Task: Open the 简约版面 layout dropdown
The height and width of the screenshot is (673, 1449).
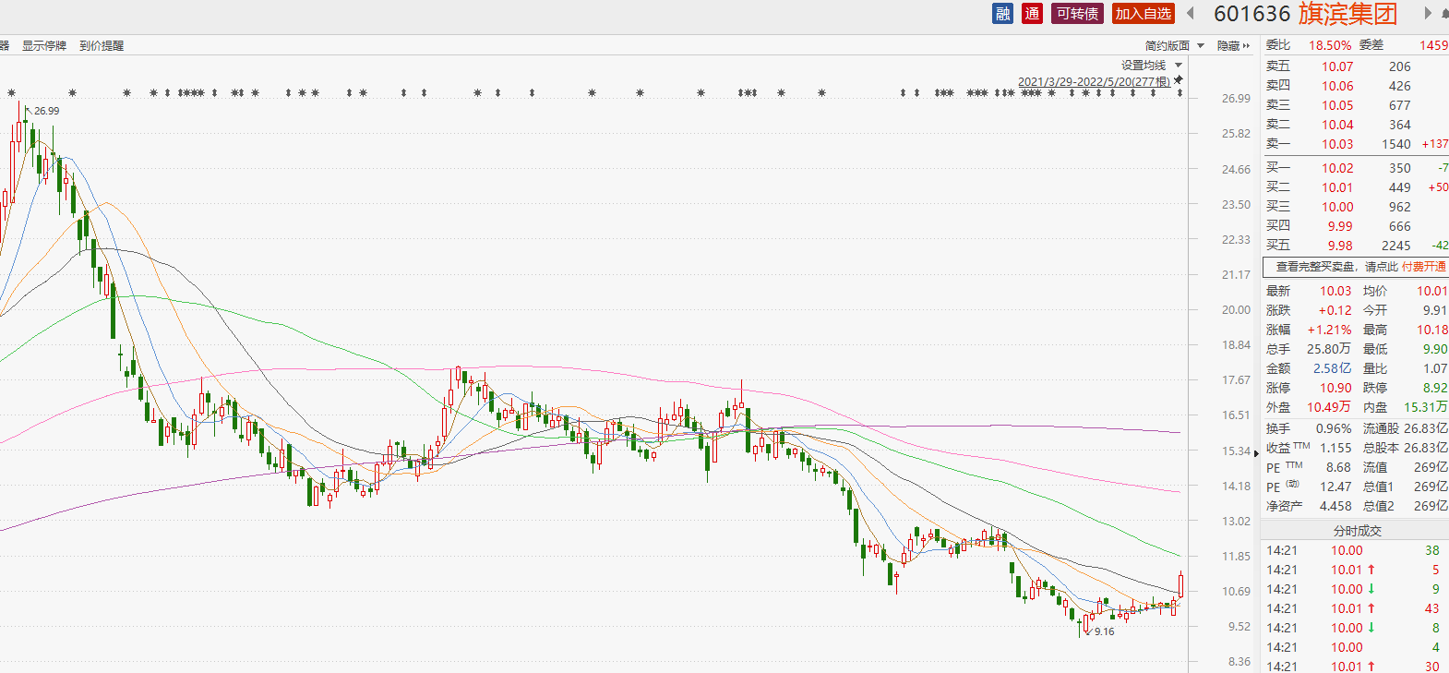Action: 1174,46
